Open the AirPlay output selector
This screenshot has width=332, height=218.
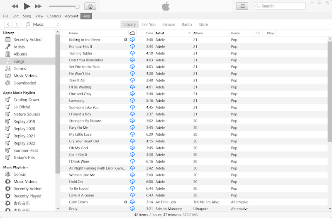pyautogui.click(x=90, y=6)
